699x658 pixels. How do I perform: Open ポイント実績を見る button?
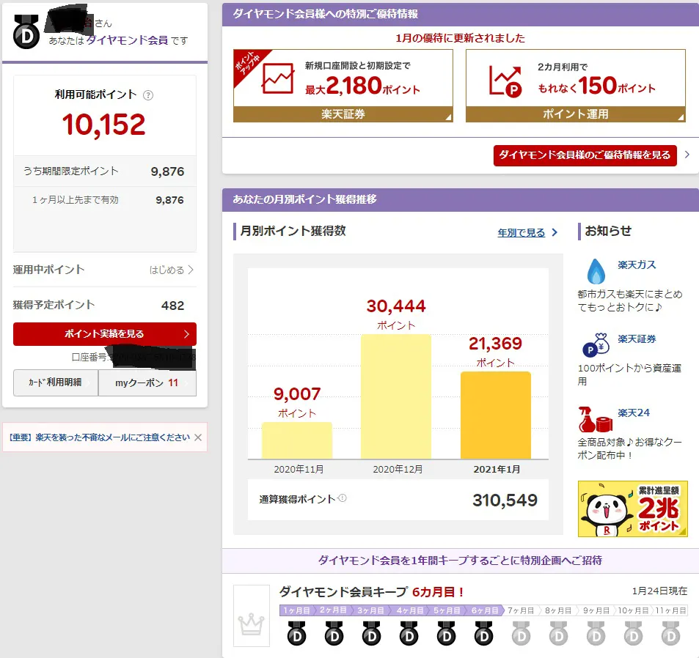[105, 334]
